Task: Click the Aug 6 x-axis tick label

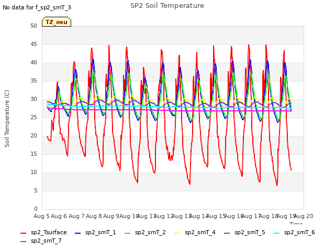Action: point(59,216)
